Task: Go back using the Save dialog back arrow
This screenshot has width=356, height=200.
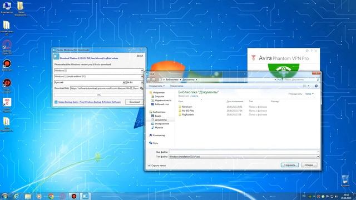Action: click(149, 79)
